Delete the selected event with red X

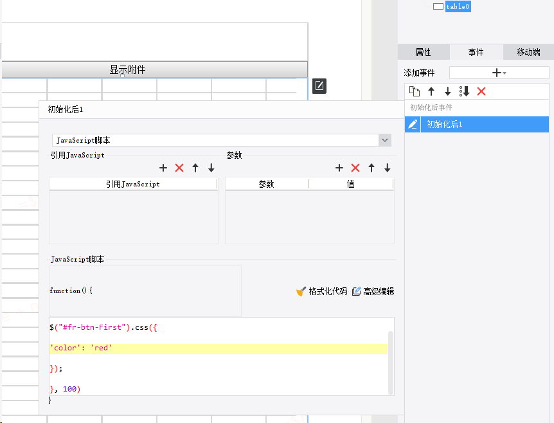[x=481, y=91]
